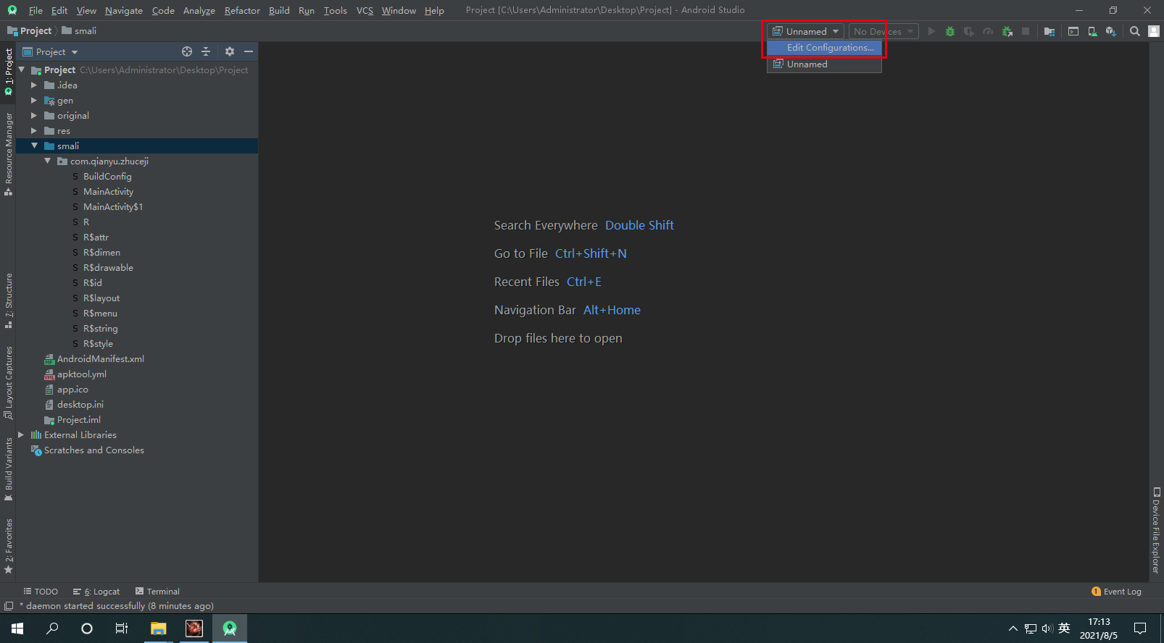Collapse the root Project node
The width and height of the screenshot is (1164, 643).
click(21, 70)
